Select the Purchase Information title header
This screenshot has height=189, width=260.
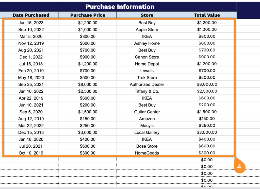(120, 7)
